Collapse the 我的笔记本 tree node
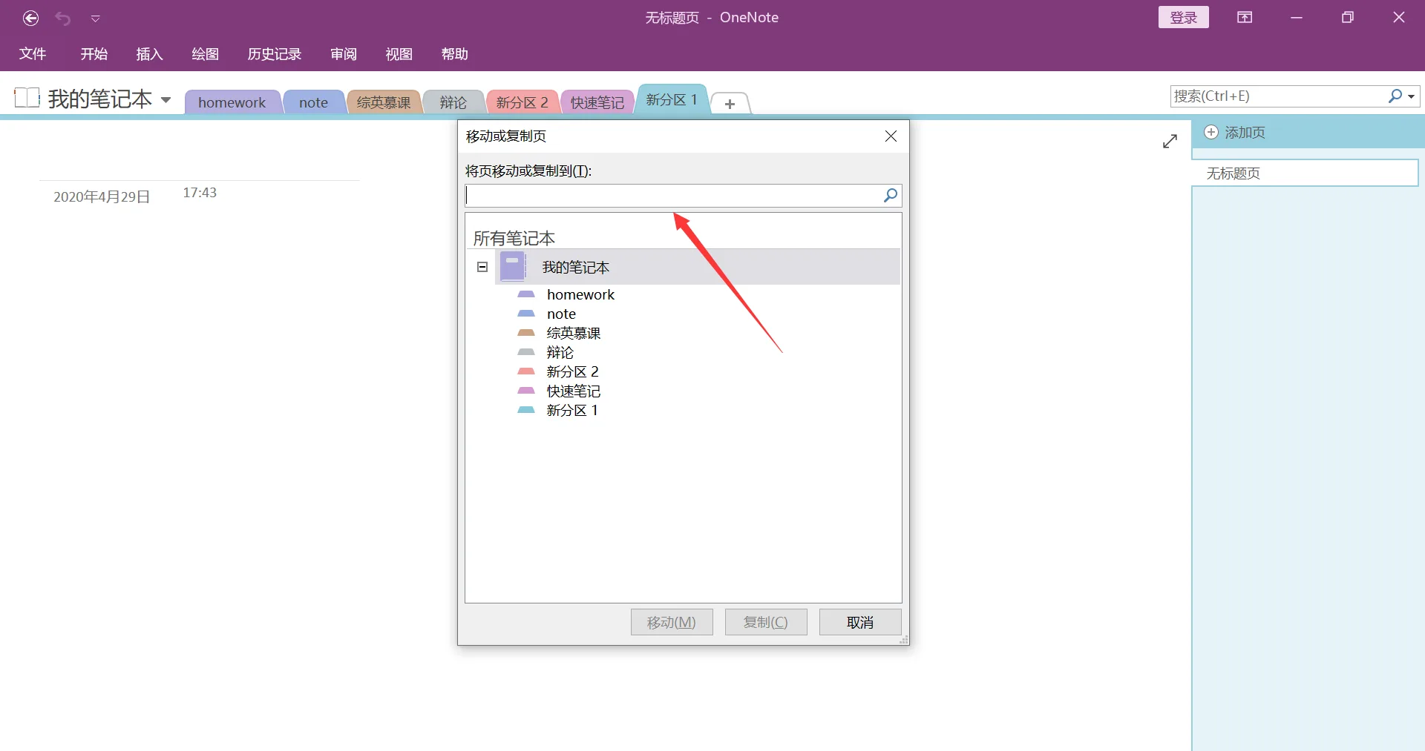Screen dimensions: 1425x751 [x=482, y=267]
